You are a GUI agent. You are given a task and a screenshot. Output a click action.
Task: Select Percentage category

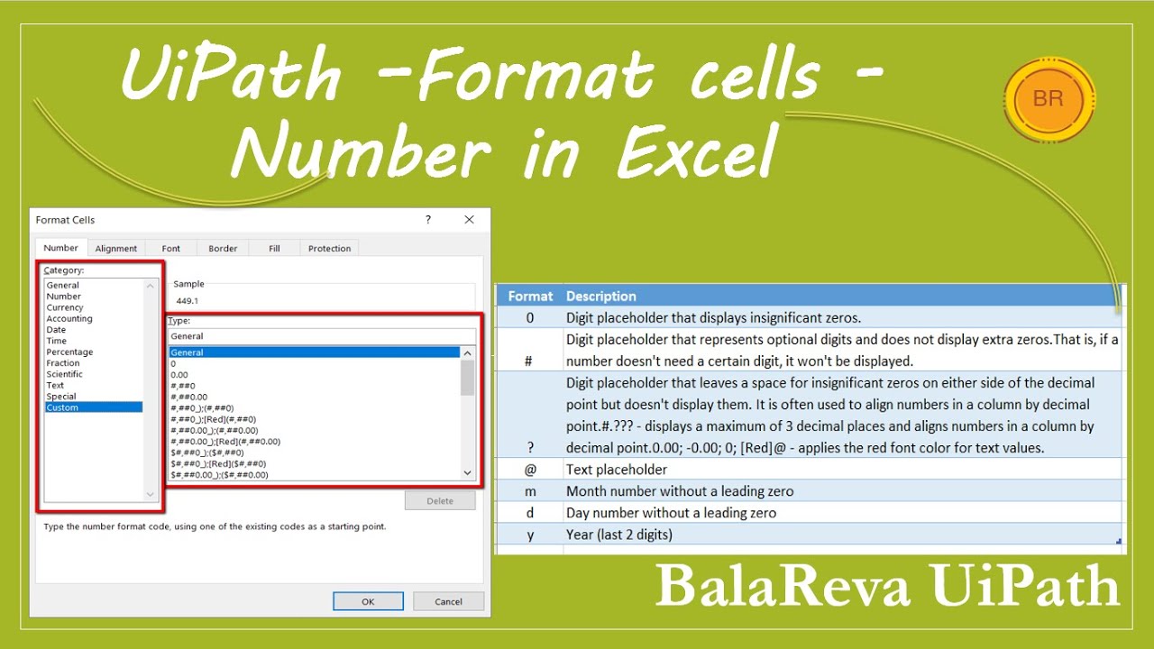pyautogui.click(x=94, y=352)
